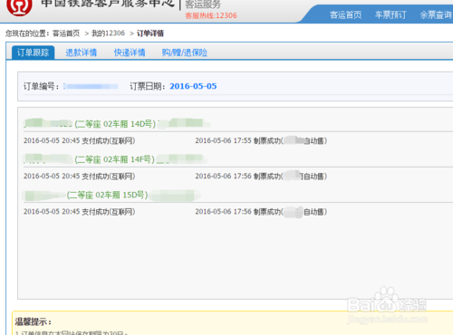This screenshot has height=335, width=453.
Task: Click the order date 2016-05-05
Action: (x=193, y=86)
